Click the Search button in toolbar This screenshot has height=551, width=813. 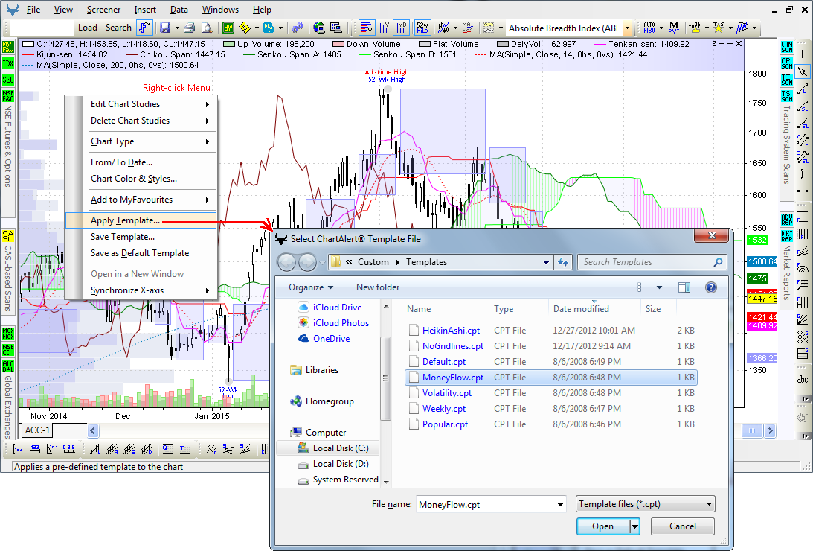(118, 28)
